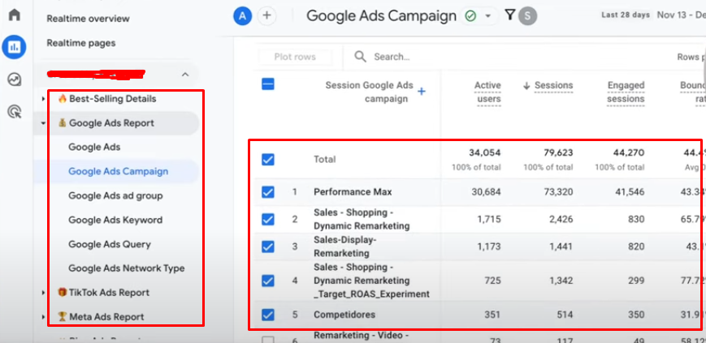Open the Explore icon in left rail
706x343 pixels.
14,79
